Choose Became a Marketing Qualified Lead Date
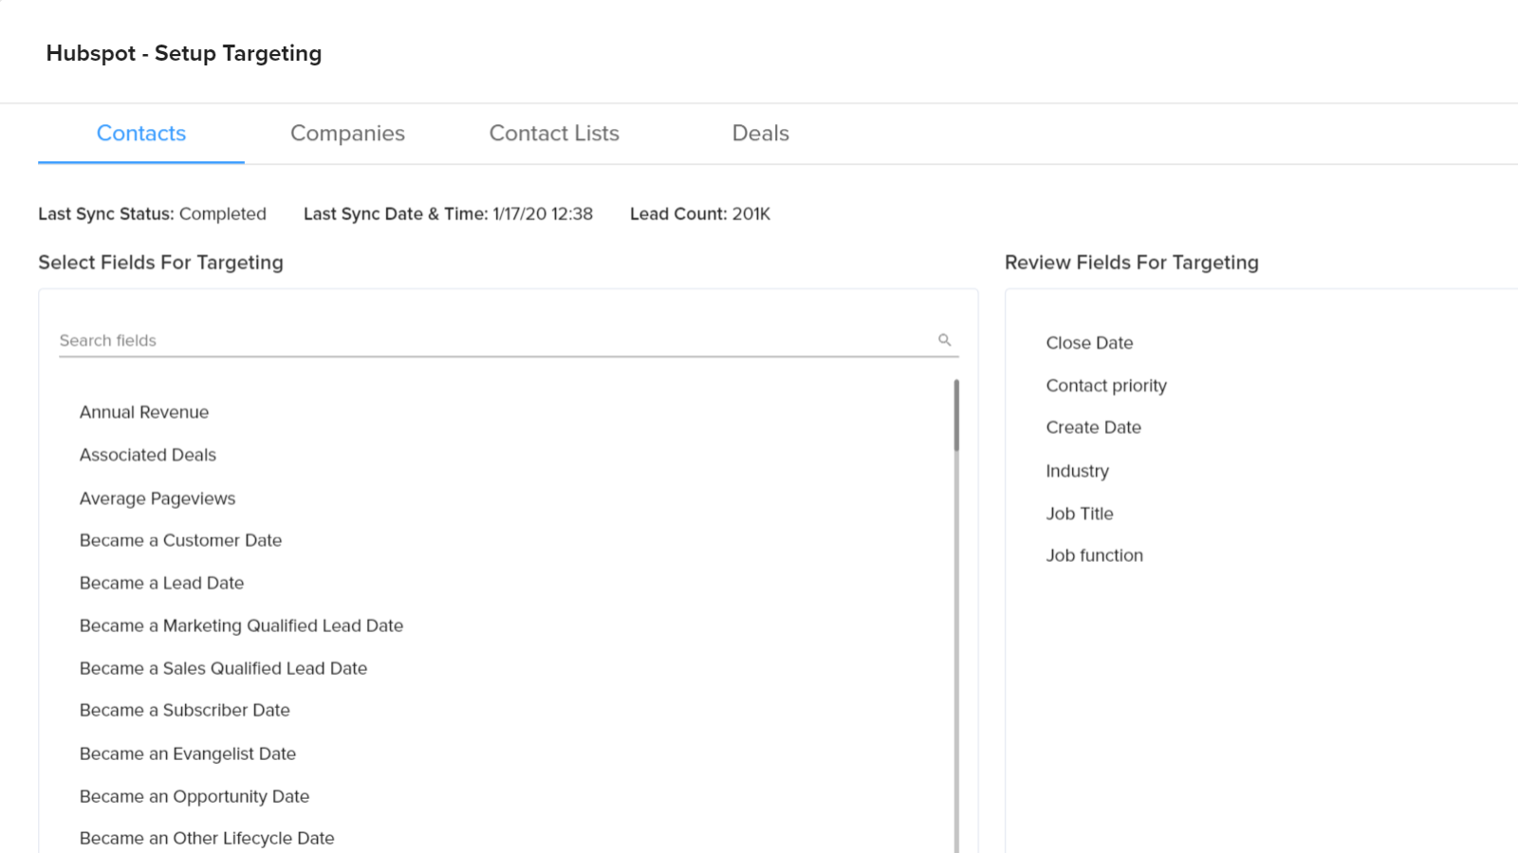This screenshot has height=853, width=1518. pyautogui.click(x=241, y=625)
